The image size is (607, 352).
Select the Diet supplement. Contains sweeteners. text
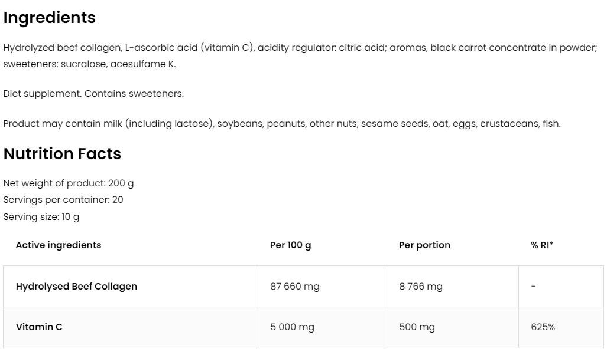pyautogui.click(x=93, y=93)
